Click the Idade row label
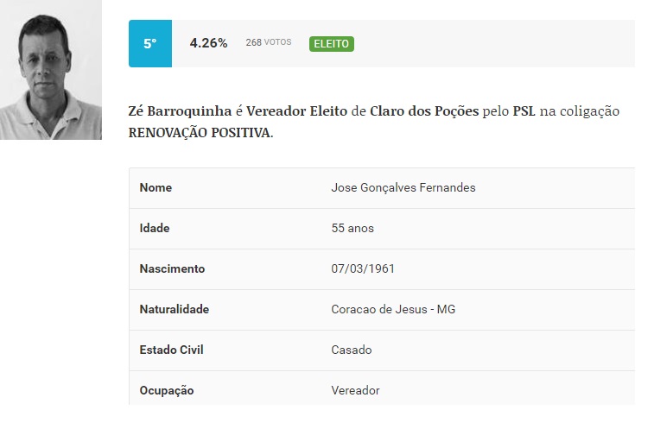654x448 pixels. coord(155,228)
